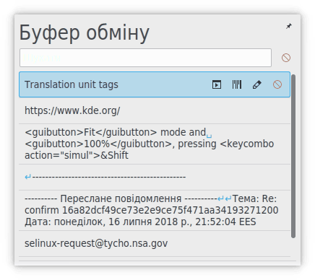Select the selinux-request@tycho.nsa.gov entry
The height and width of the screenshot is (280, 315).
tap(155, 243)
